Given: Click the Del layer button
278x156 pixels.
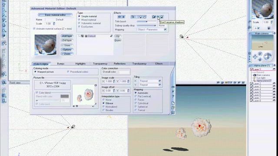Looking at the screenshot, I should 67,40.
